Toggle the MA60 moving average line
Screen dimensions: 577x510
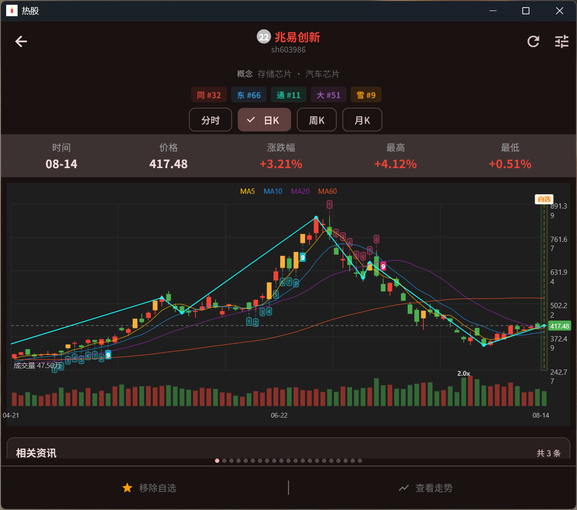tap(327, 191)
